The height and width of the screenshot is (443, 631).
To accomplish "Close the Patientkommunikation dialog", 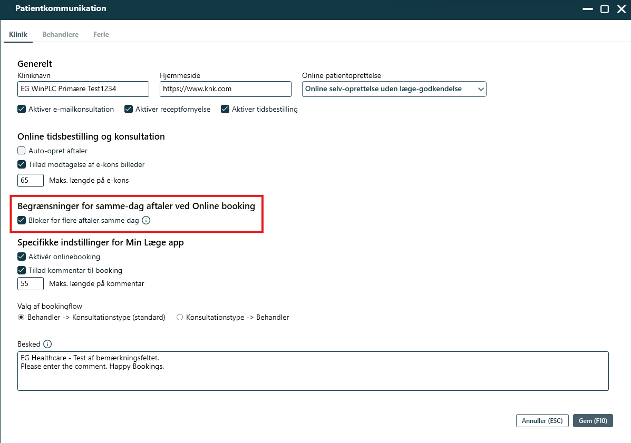I will click(621, 9).
